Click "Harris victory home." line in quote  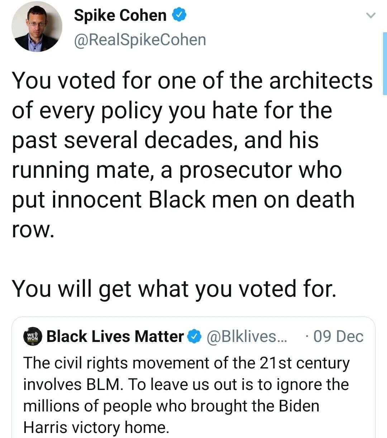pyautogui.click(x=96, y=427)
